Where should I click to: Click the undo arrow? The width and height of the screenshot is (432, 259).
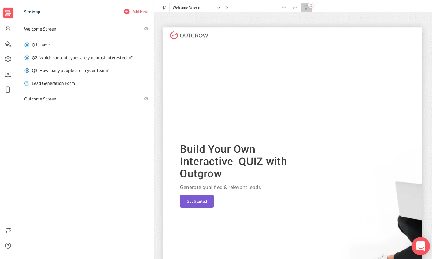(x=284, y=8)
